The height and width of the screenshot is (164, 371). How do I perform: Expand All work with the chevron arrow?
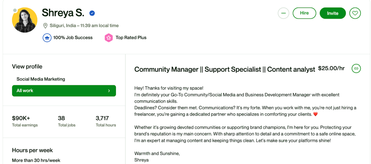[109, 91]
